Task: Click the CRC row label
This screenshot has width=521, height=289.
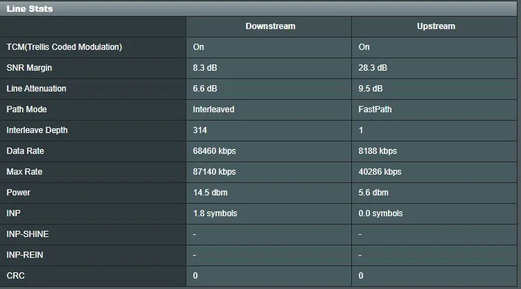Action: tap(15, 276)
